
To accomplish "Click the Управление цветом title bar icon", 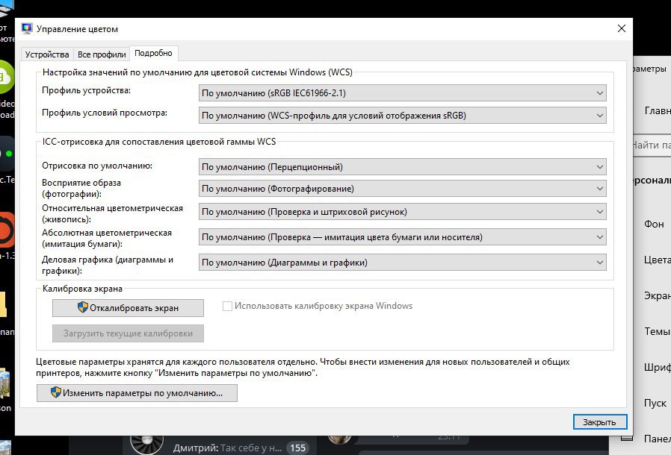I will coord(27,28).
